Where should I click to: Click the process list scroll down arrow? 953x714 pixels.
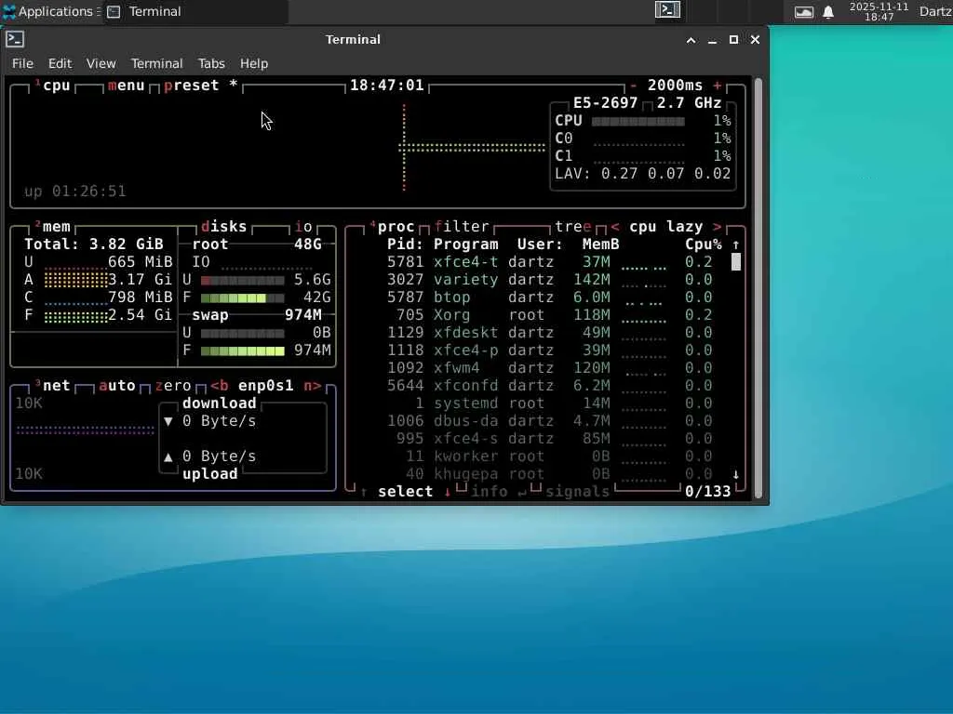click(736, 474)
